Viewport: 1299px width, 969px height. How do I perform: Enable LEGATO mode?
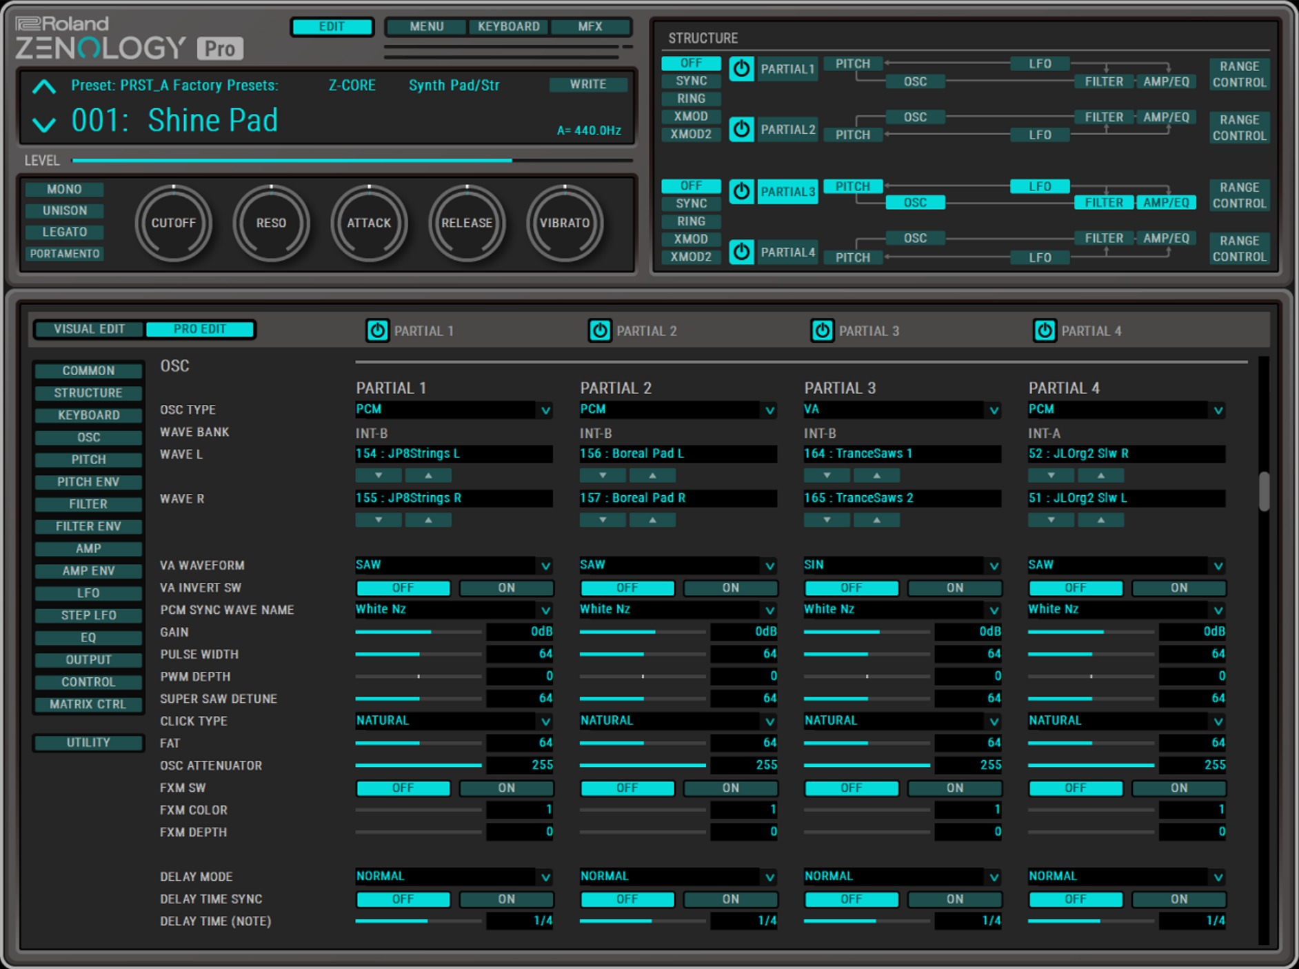(x=64, y=232)
